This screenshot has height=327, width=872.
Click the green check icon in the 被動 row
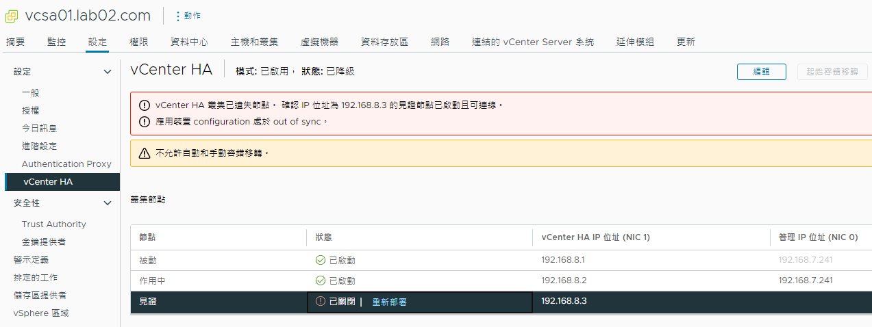[x=320, y=260]
